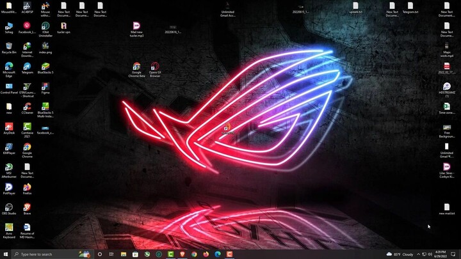Select the folder named new
461x259 pixels.
(x=9, y=108)
